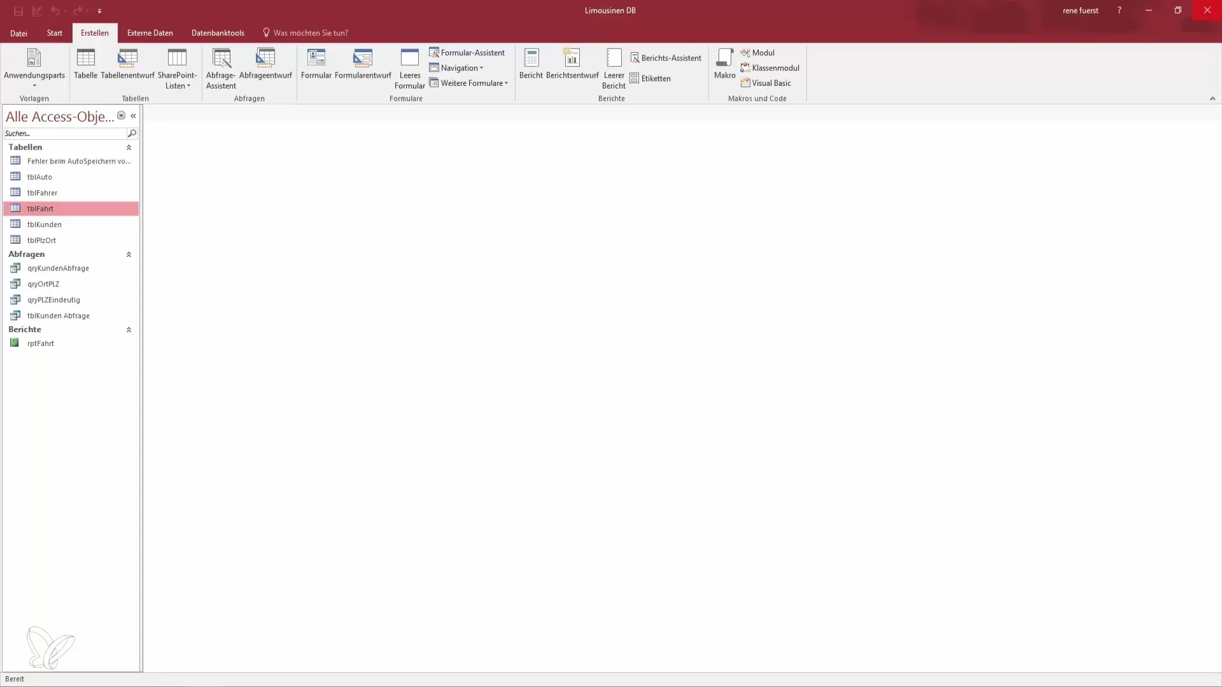Image resolution: width=1222 pixels, height=687 pixels.
Task: Select the qryOrtPLZ query
Action: (x=71, y=284)
